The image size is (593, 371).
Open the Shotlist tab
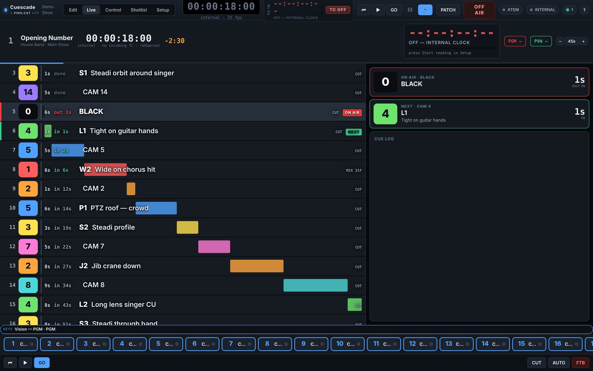[139, 10]
